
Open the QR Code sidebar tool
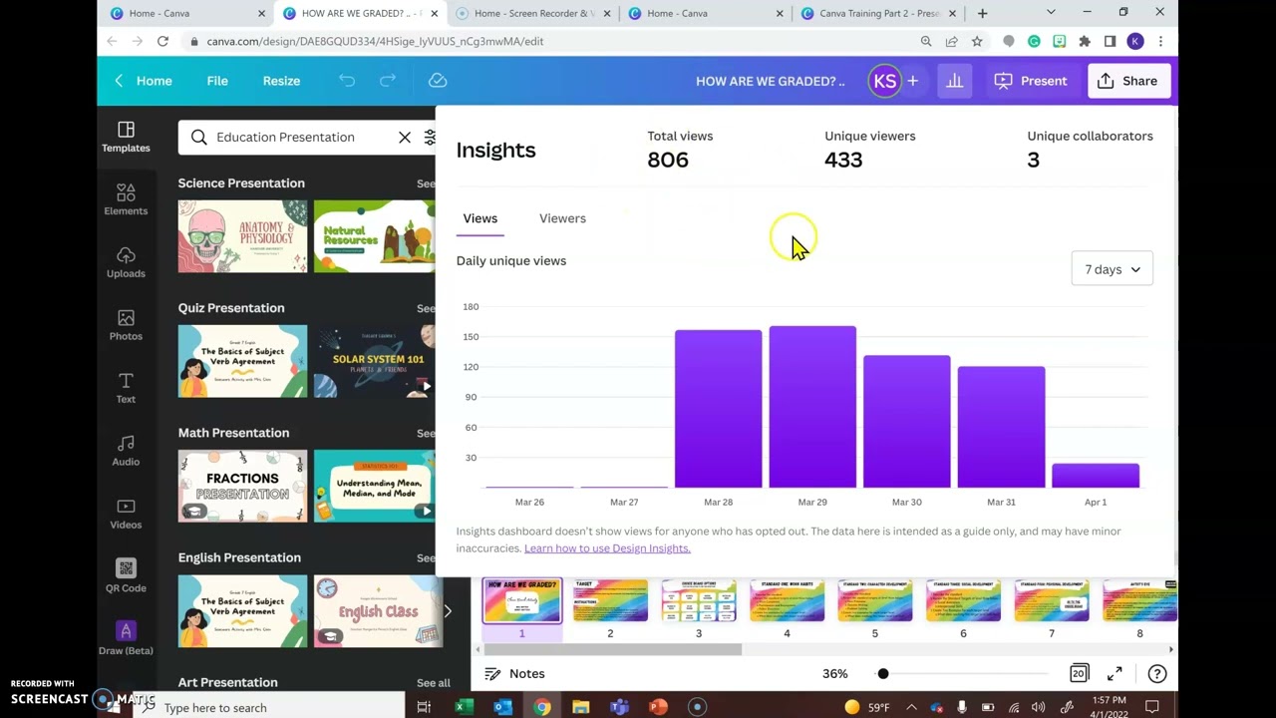[126, 576]
